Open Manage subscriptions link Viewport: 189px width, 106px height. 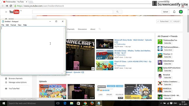pos(18,82)
